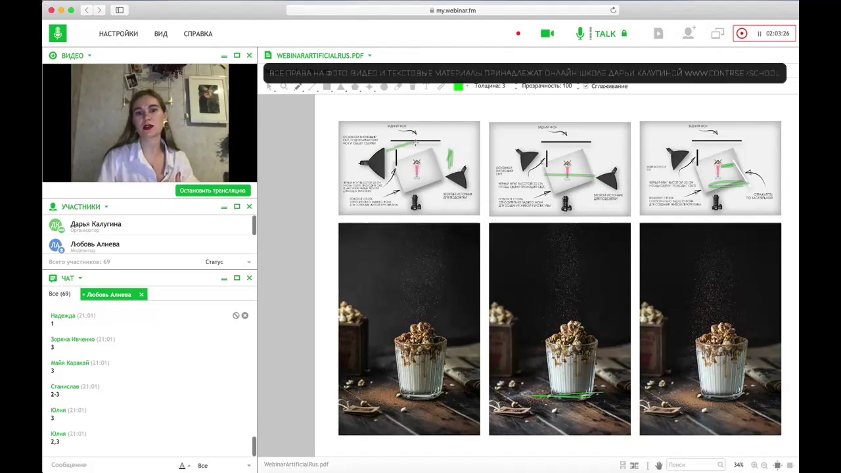Pick the green drawing color swatch
The height and width of the screenshot is (473, 841).
[x=458, y=86]
